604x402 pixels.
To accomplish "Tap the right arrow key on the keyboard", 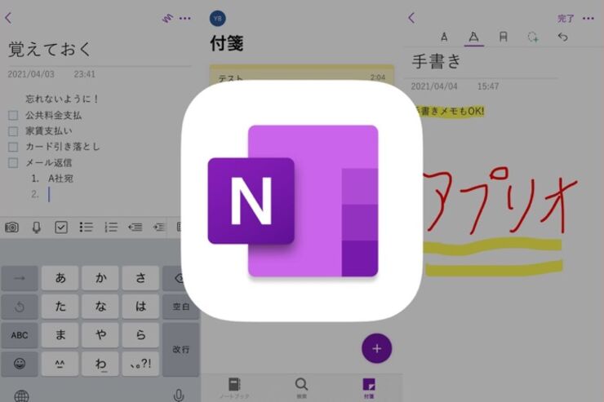I will click(20, 278).
